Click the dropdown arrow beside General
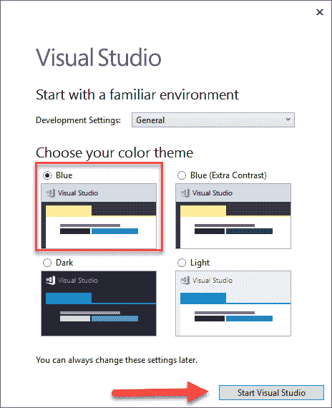The image size is (332, 408). [288, 120]
